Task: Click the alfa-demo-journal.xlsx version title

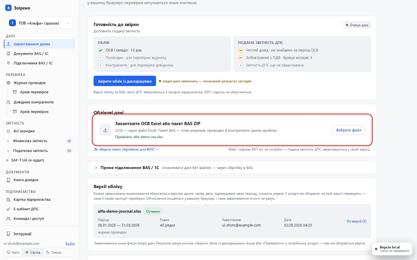Action: pyautogui.click(x=119, y=211)
